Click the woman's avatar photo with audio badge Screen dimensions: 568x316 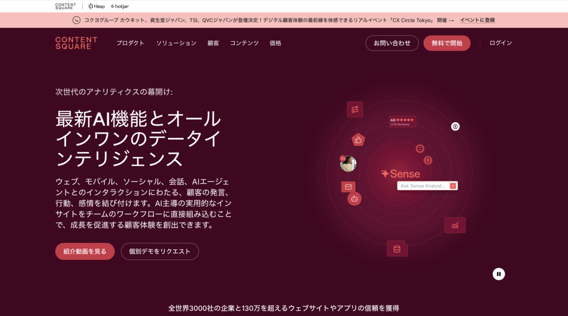[x=348, y=163]
